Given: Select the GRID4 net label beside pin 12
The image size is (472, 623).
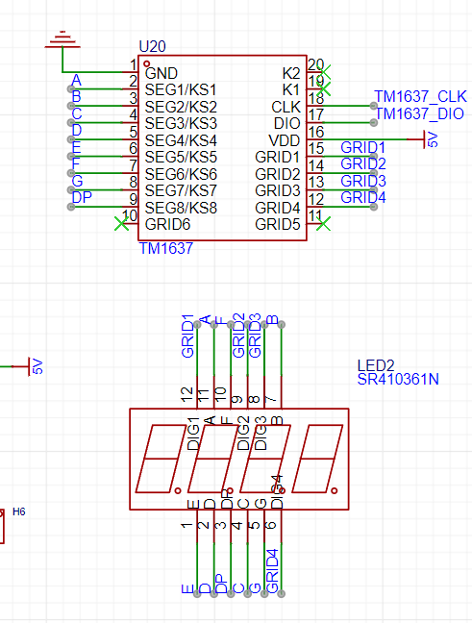Looking at the screenshot, I should pyautogui.click(x=362, y=197).
